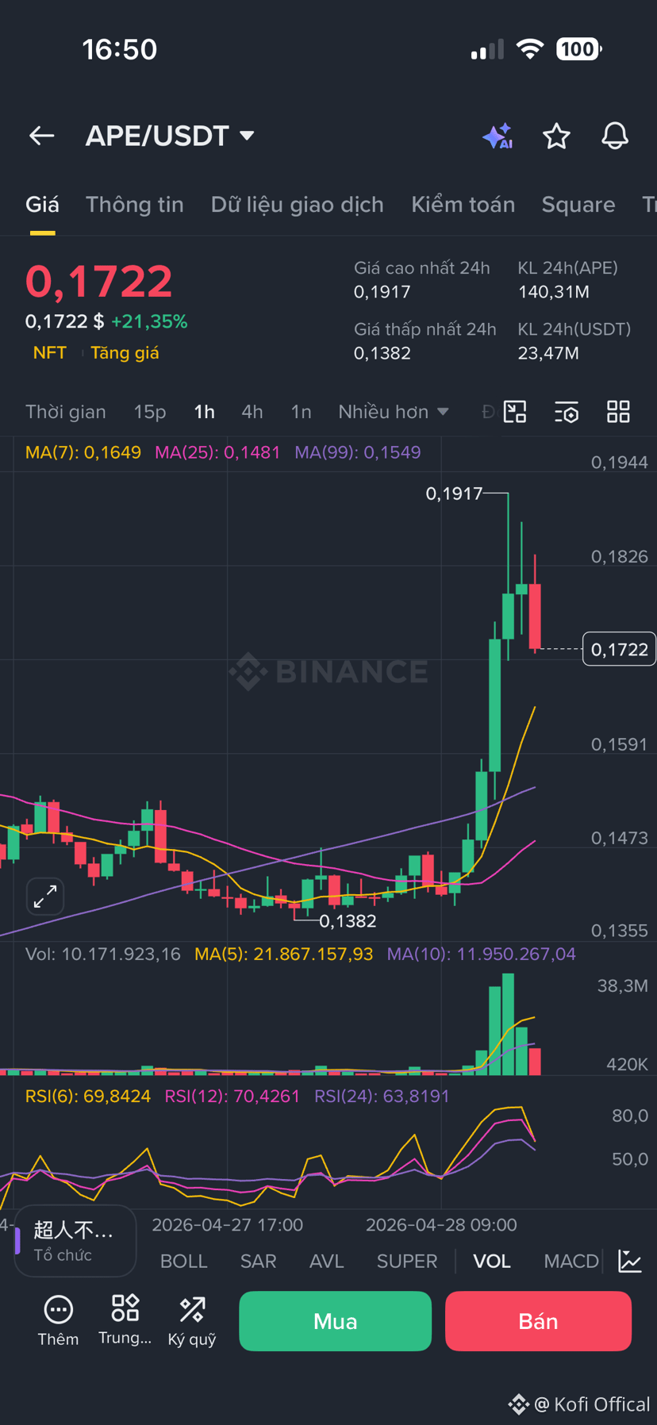This screenshot has height=1425, width=657.
Task: Tap the +21,35% change value
Action: pyautogui.click(x=149, y=321)
